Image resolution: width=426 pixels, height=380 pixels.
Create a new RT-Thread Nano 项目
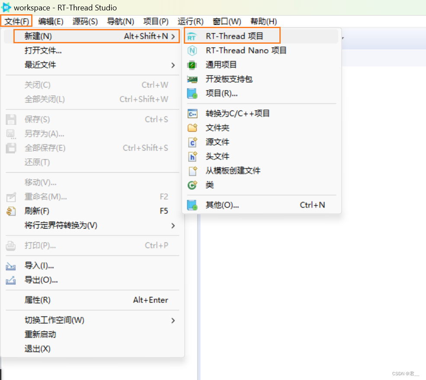pos(244,50)
